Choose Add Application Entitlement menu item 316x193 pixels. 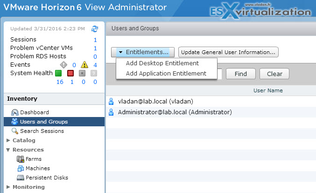point(167,74)
